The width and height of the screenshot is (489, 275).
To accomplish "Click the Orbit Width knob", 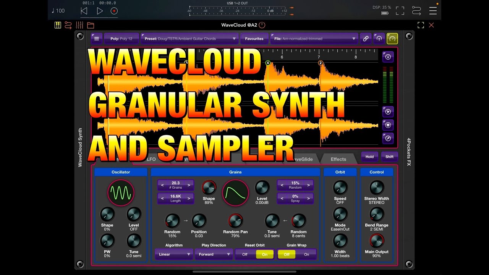I will coord(340,241).
